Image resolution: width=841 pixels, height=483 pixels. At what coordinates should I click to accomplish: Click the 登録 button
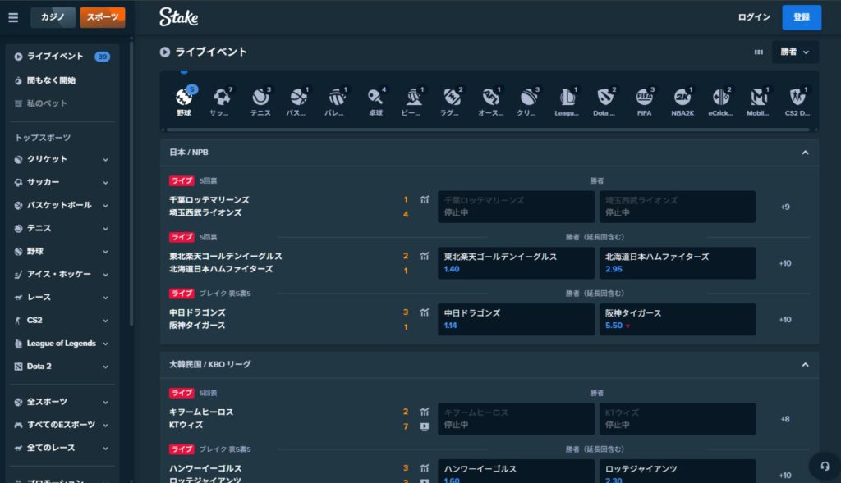pos(802,17)
